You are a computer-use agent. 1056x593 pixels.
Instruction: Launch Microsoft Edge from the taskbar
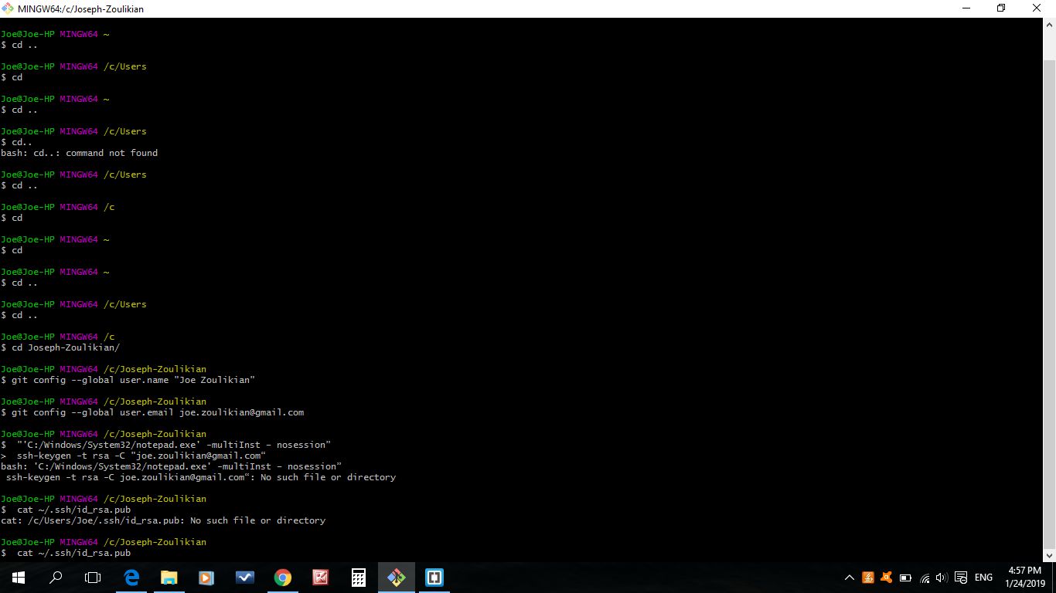click(131, 578)
